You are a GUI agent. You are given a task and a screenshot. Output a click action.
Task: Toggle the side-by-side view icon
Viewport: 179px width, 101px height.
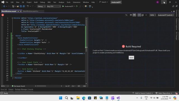tap(139, 15)
